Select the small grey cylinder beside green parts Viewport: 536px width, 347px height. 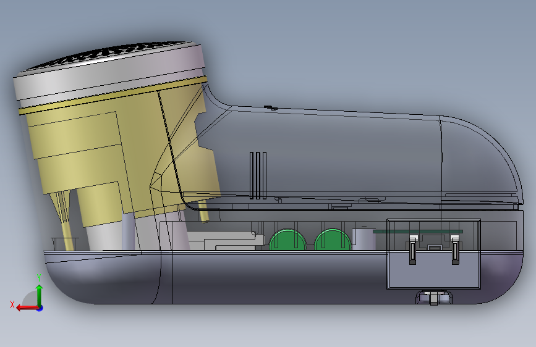[x=364, y=239]
